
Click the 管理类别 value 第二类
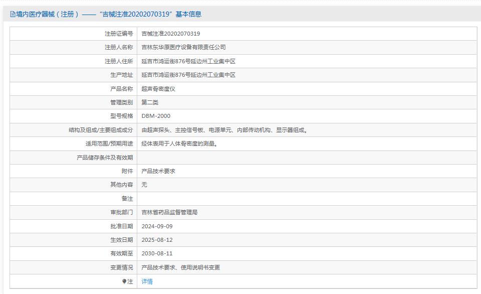(x=149, y=102)
